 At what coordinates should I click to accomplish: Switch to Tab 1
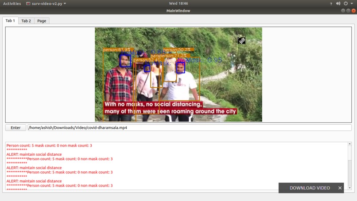pos(10,20)
